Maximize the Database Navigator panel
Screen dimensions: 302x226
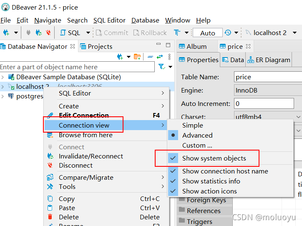168,45
